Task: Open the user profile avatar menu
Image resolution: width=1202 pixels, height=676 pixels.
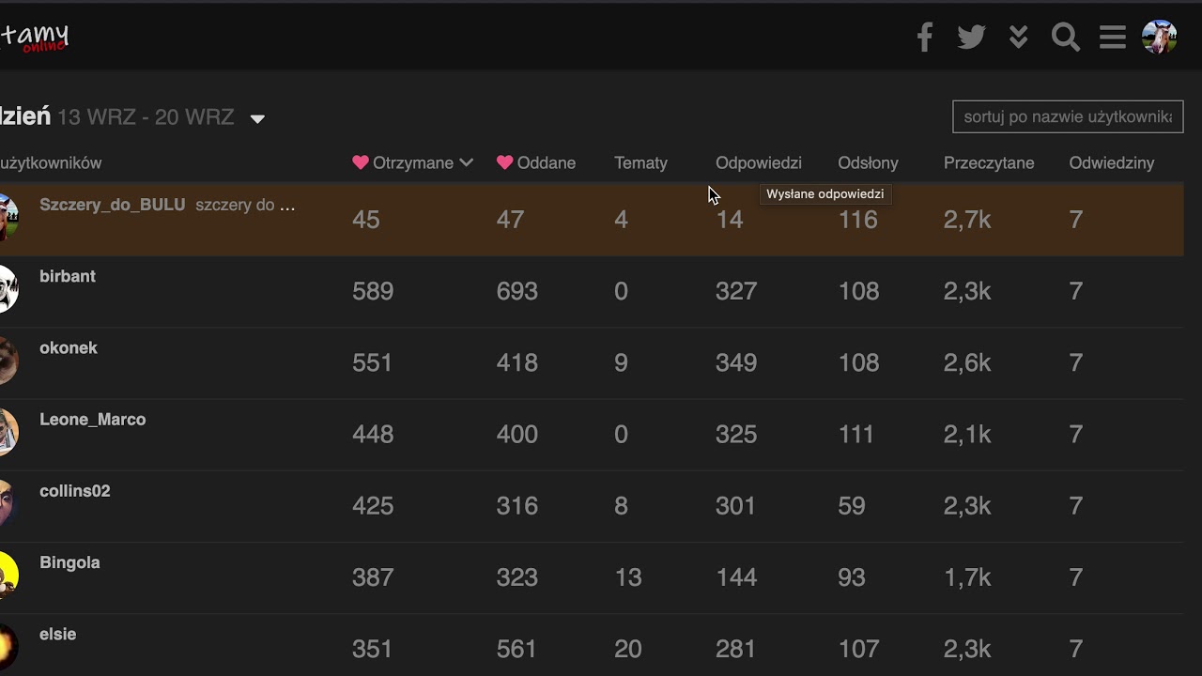Action: tap(1159, 38)
